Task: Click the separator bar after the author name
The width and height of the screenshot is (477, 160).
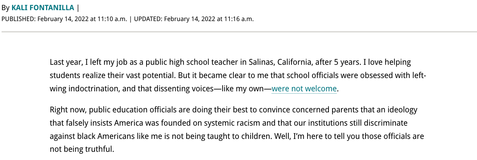Action: coord(78,8)
